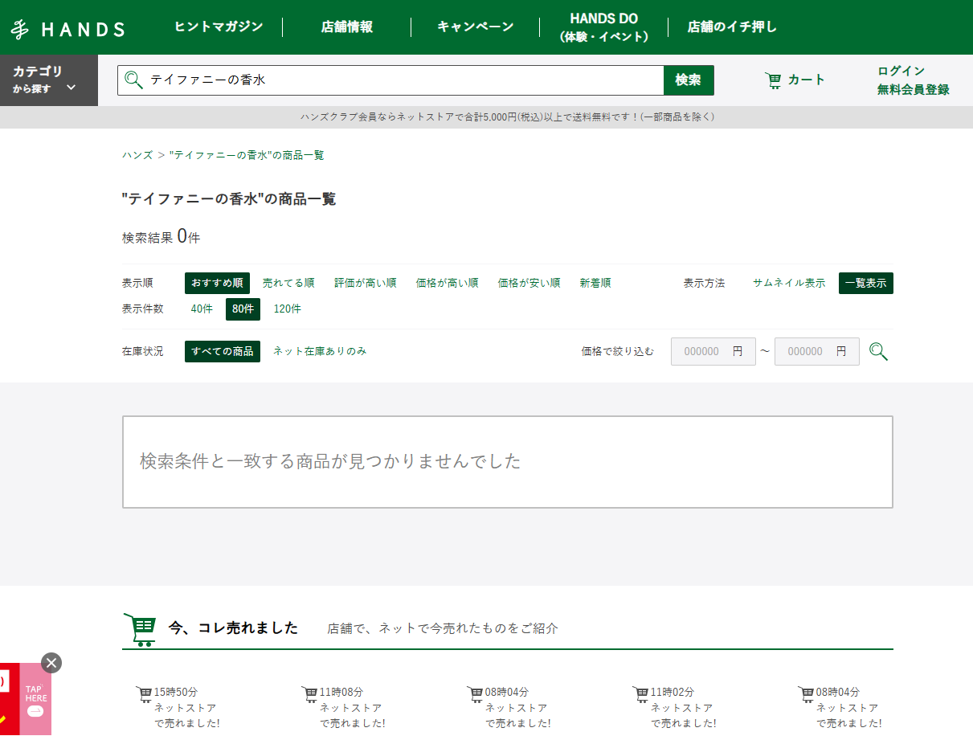Click the 無料会員登録 link
The width and height of the screenshot is (973, 736).
click(x=914, y=89)
